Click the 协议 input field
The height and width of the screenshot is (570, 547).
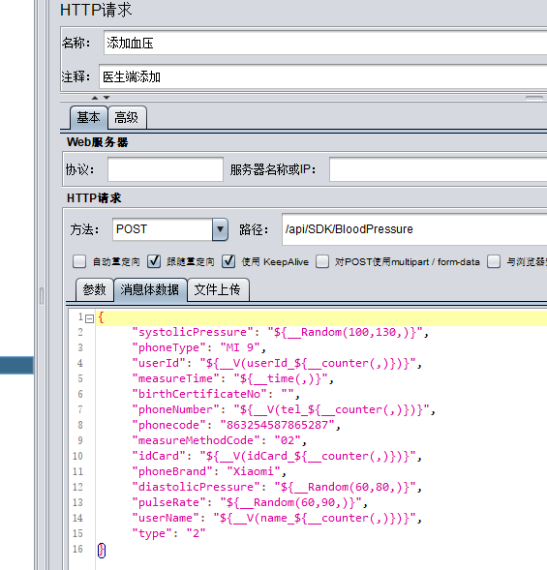[166, 169]
